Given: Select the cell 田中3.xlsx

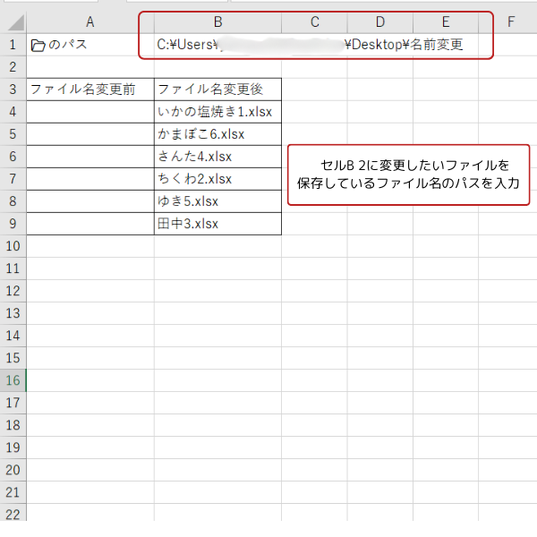Looking at the screenshot, I should [217, 224].
